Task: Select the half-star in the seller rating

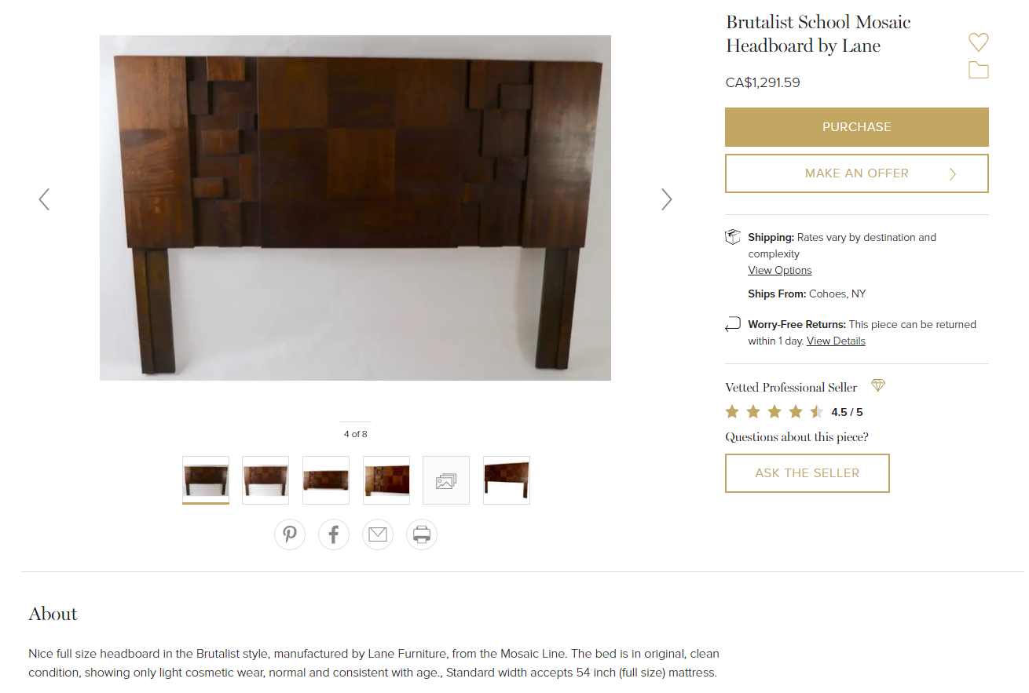Action: pos(817,411)
